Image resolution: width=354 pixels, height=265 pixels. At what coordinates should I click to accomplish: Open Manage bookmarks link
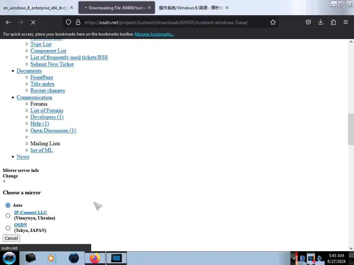click(x=155, y=34)
